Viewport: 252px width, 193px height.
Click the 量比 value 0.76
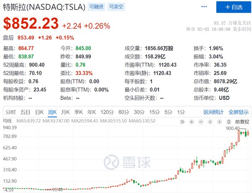[x=81, y=65]
